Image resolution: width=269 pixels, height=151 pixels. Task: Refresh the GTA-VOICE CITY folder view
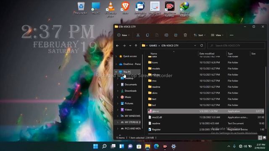202,45
